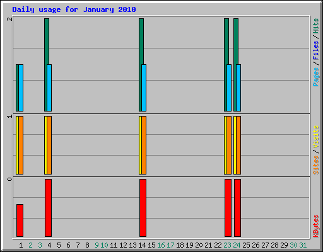
Task: Click the cyan Pages bar for day 14
Action: pyautogui.click(x=144, y=88)
